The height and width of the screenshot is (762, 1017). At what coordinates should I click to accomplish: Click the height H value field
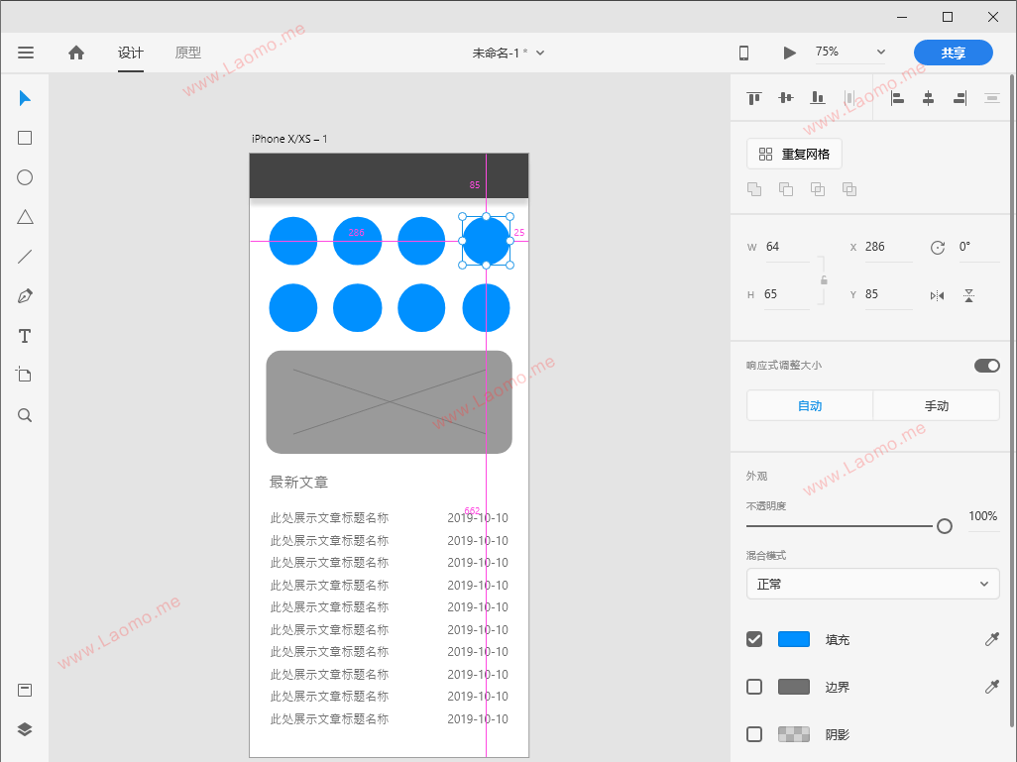(x=787, y=294)
